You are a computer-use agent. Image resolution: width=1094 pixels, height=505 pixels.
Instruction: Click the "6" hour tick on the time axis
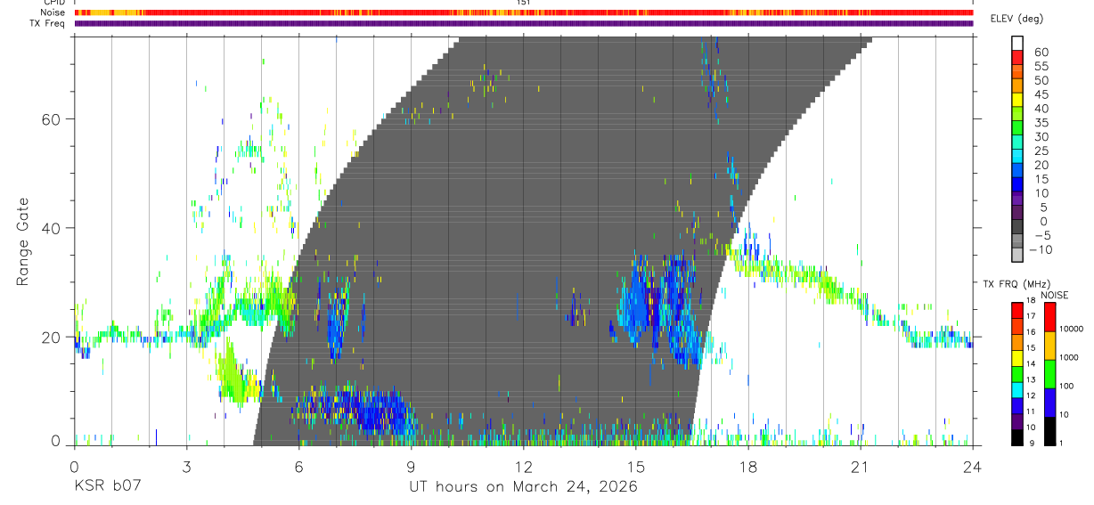(x=299, y=466)
